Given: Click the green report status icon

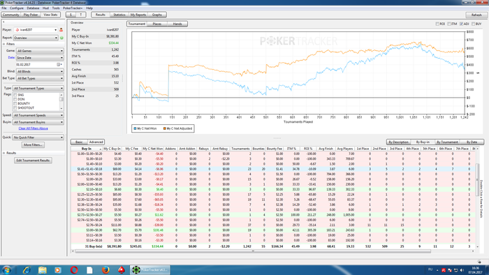Looking at the screenshot, I should [x=61, y=38].
